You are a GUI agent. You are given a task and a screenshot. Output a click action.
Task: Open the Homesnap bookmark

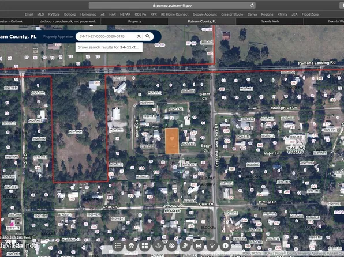(88, 14)
